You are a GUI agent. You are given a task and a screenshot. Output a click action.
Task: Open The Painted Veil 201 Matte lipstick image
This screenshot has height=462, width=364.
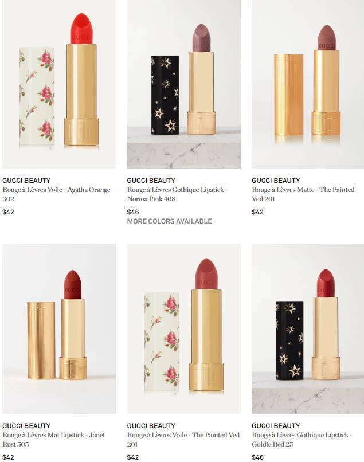308,84
